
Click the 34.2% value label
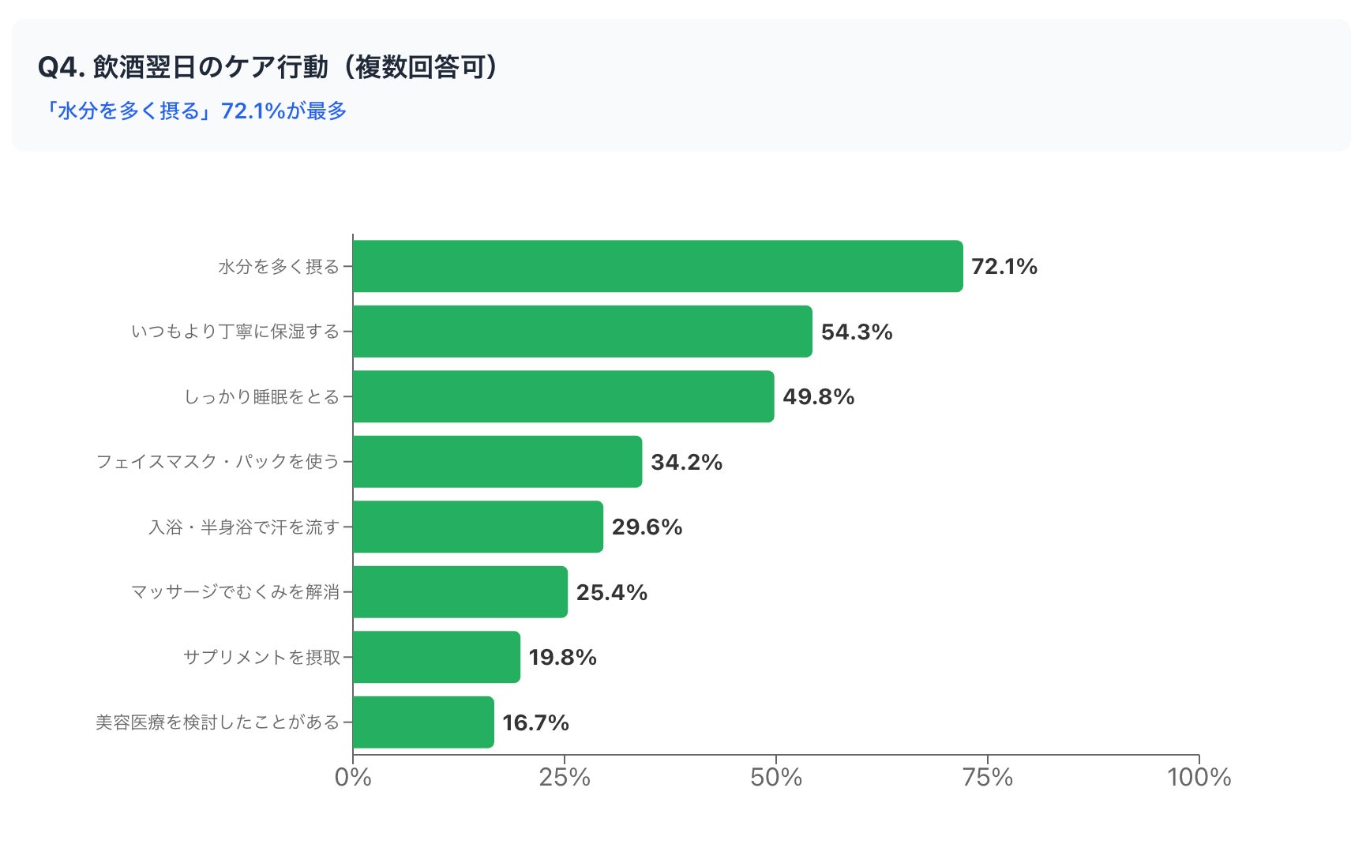687,462
